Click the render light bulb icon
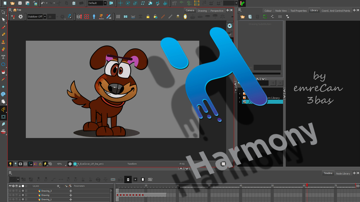 pyautogui.click(x=10, y=164)
